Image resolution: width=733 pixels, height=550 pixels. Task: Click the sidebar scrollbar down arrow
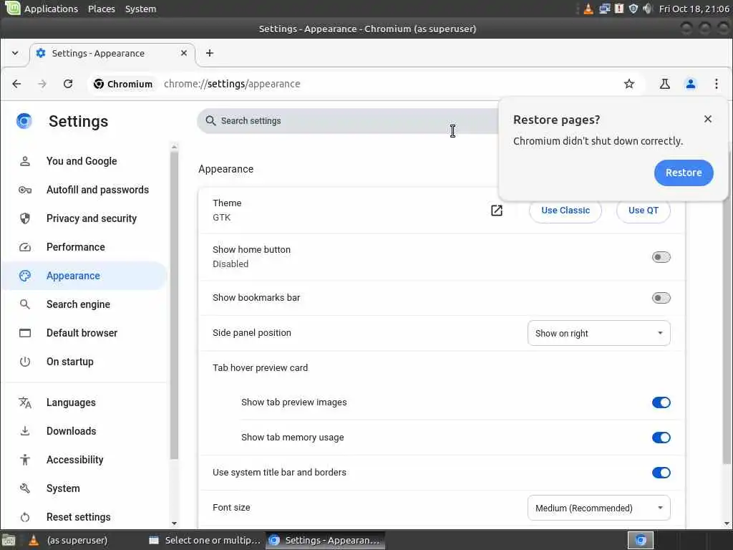[174, 524]
